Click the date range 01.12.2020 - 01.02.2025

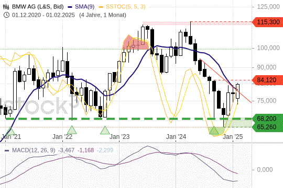[x=43, y=15]
